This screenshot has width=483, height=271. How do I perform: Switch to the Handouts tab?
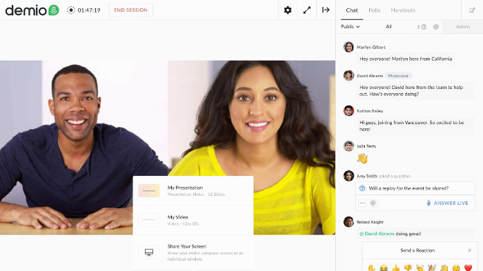pos(403,10)
